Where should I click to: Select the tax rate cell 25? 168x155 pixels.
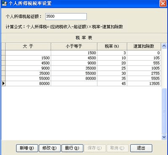(x=112, y=68)
